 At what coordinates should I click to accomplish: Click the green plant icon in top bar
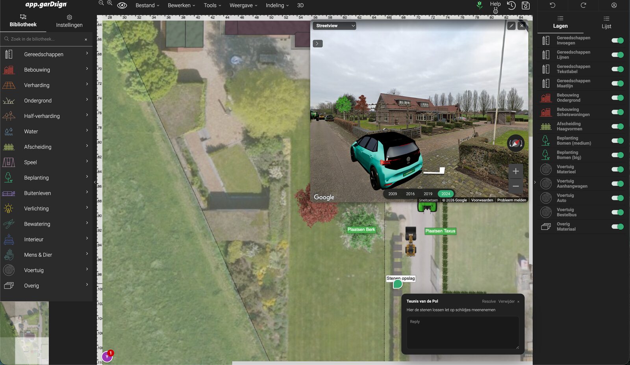click(x=480, y=5)
